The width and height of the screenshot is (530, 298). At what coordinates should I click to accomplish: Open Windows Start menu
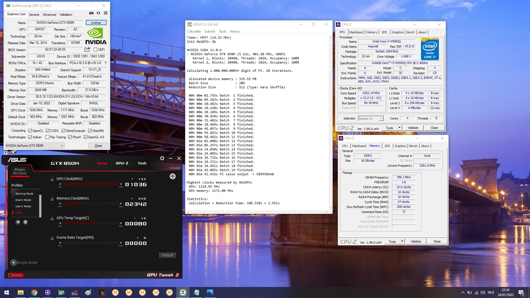(x=7, y=292)
